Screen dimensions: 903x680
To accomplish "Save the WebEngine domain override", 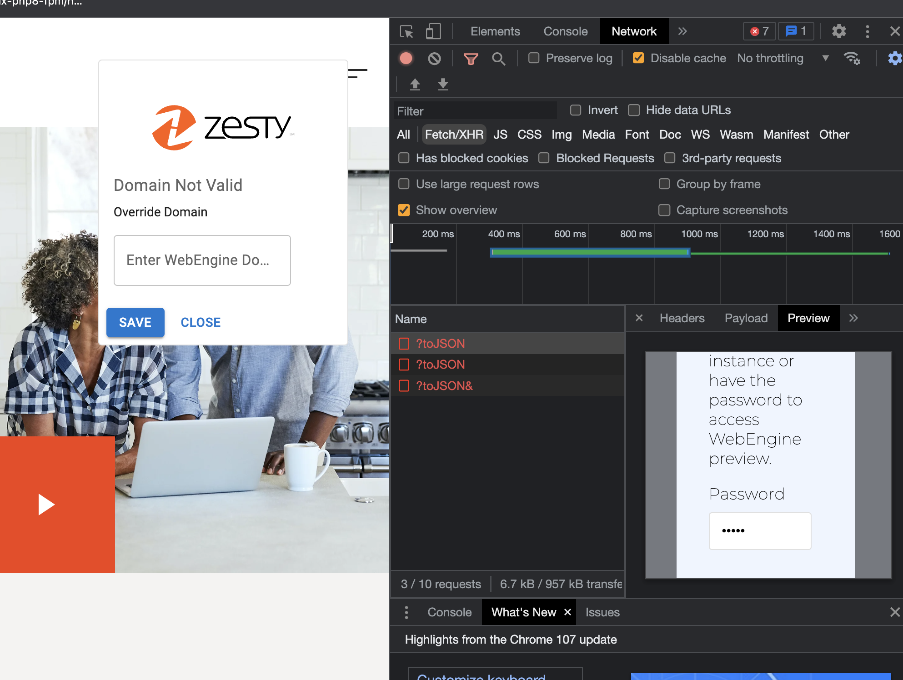I will pos(135,322).
